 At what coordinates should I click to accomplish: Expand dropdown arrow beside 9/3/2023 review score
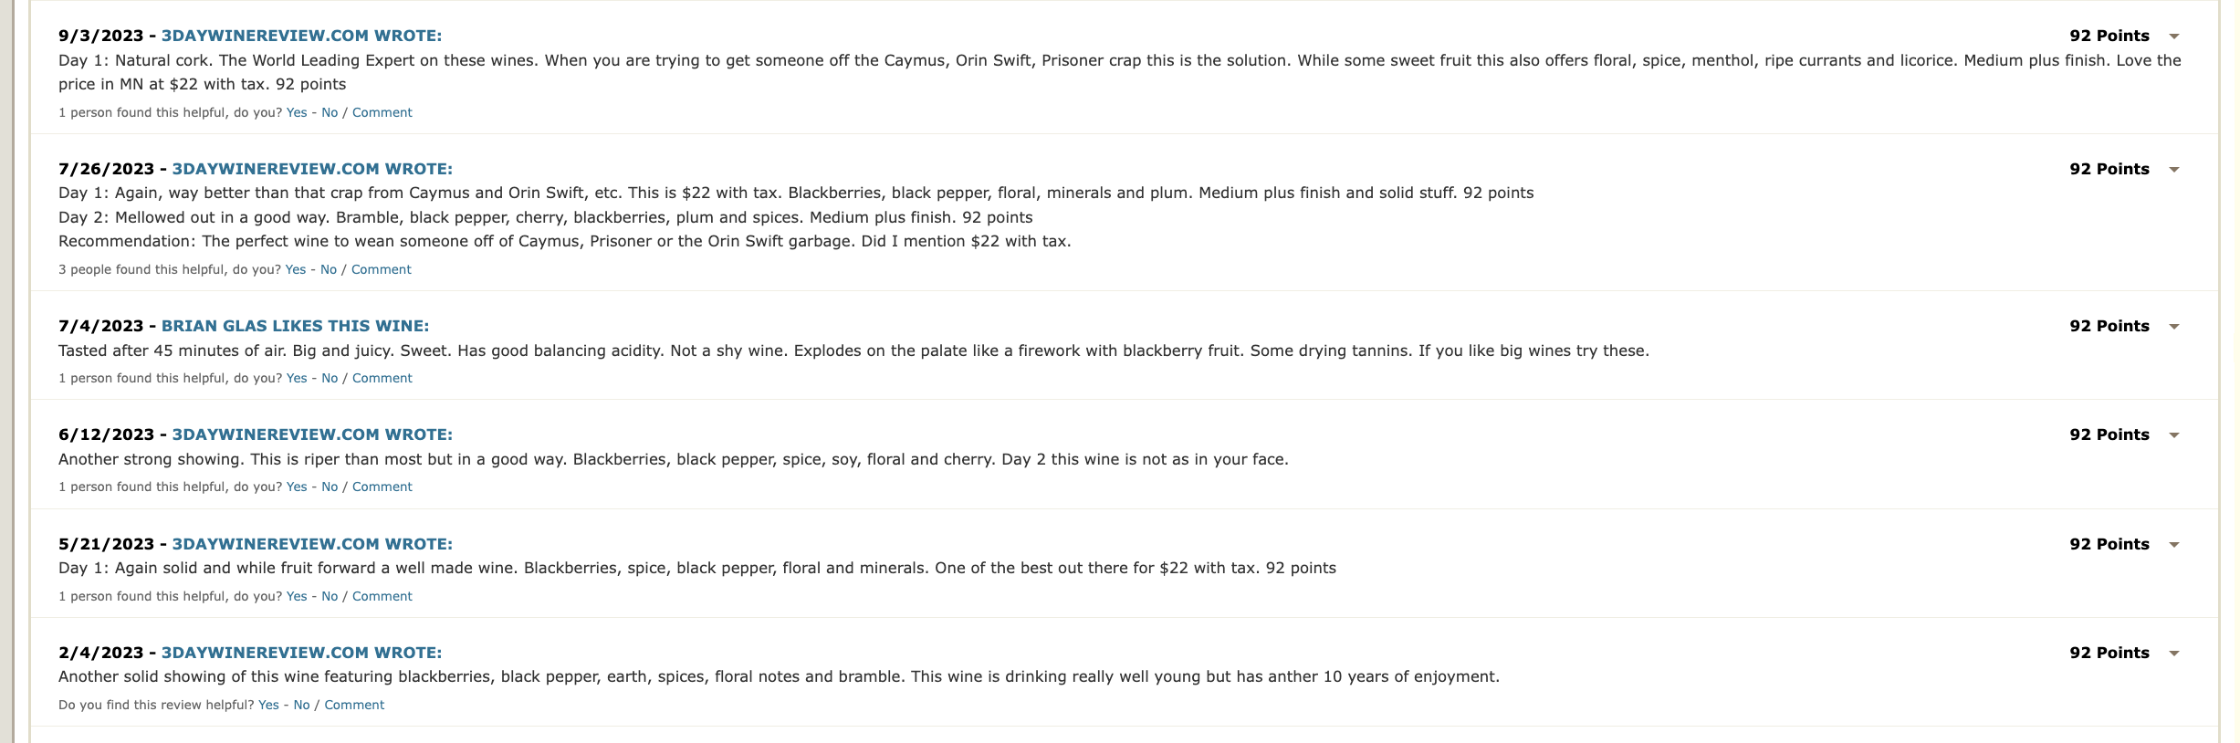tap(2174, 37)
